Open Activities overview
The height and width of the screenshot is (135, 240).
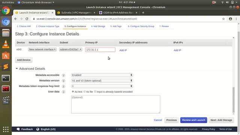8,2
